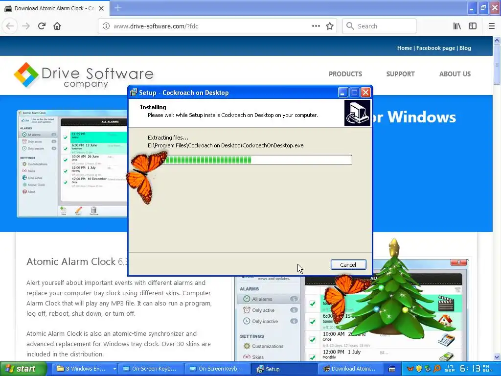Image resolution: width=501 pixels, height=376 pixels.
Task: Switch to second On-Screen Keyboard taskbar button
Action: point(218,369)
